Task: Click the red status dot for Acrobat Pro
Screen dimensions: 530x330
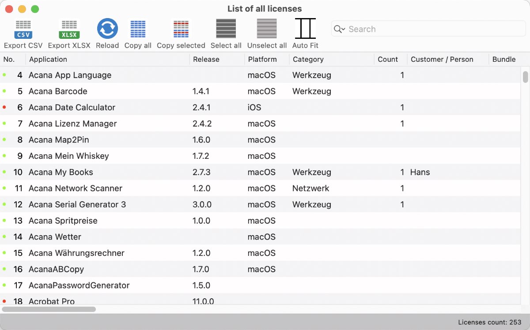Action: pos(4,301)
